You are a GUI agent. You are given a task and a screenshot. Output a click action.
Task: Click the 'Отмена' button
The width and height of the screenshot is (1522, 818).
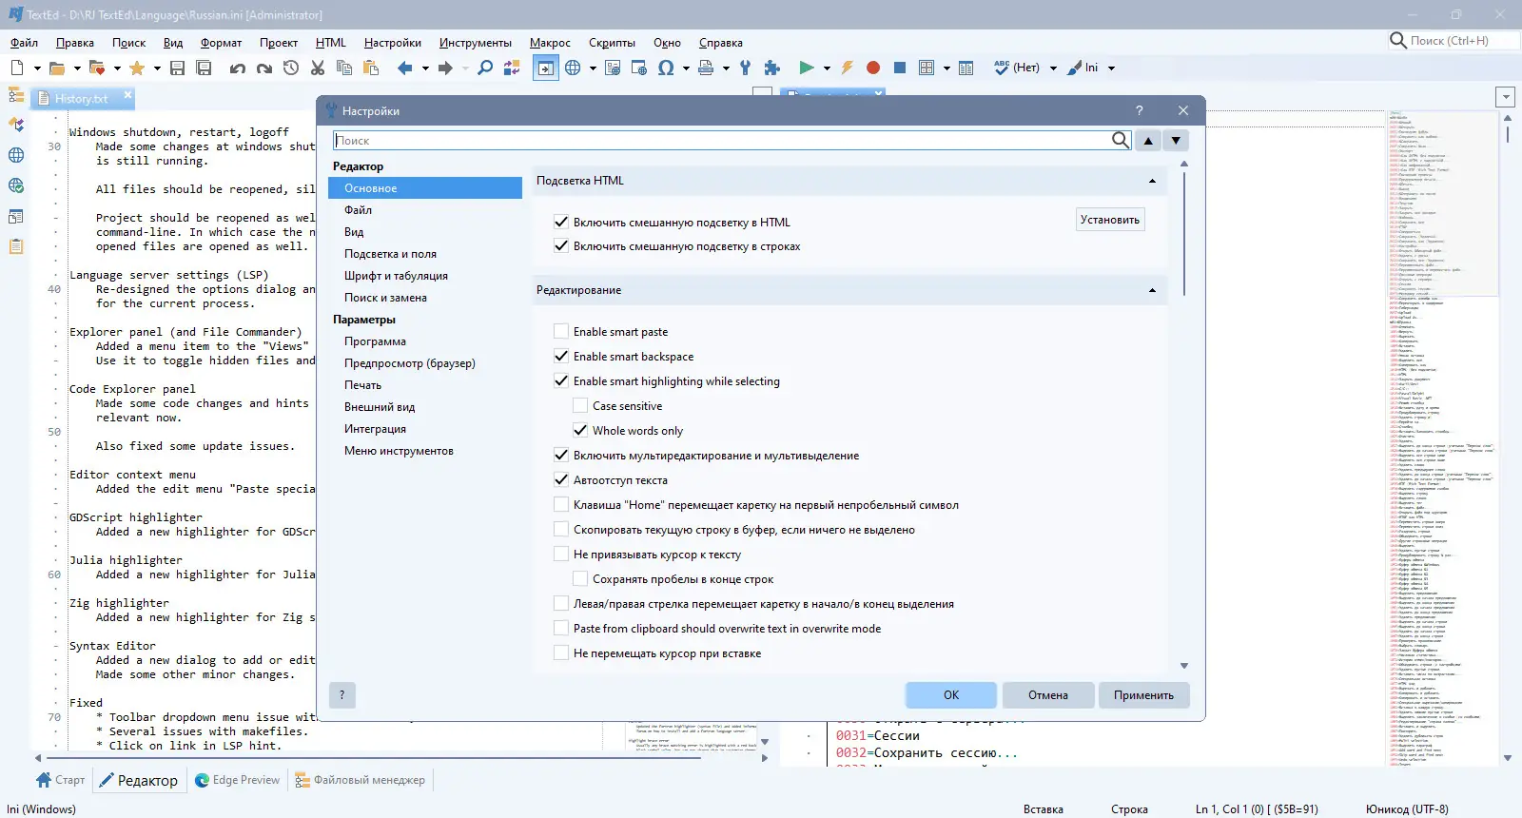pyautogui.click(x=1048, y=695)
